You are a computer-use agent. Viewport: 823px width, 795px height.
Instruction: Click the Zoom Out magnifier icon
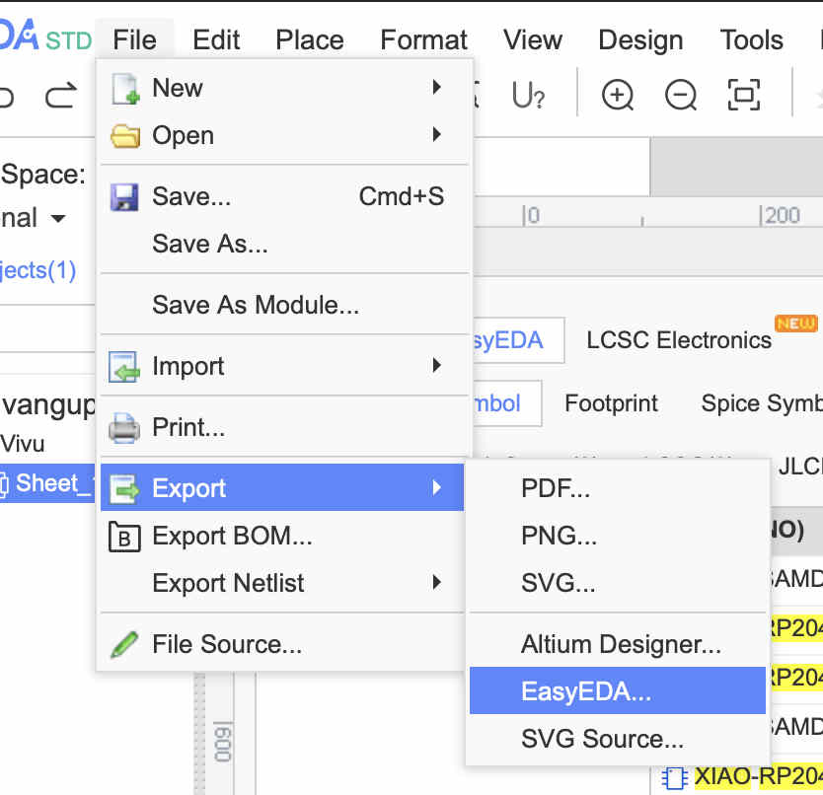click(x=681, y=96)
